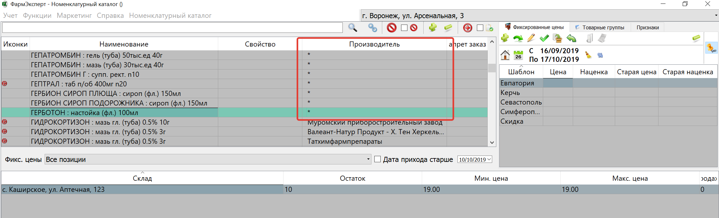Screen dimensions: 719x218
Task: Click the red plus circle icon
Action: pyautogui.click(x=467, y=28)
